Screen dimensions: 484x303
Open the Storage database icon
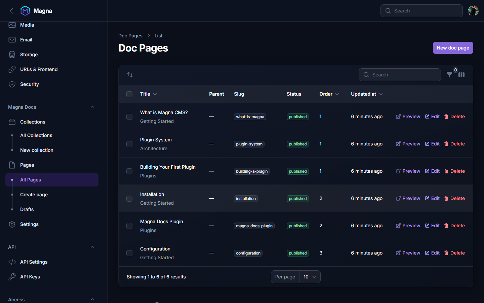coord(12,55)
